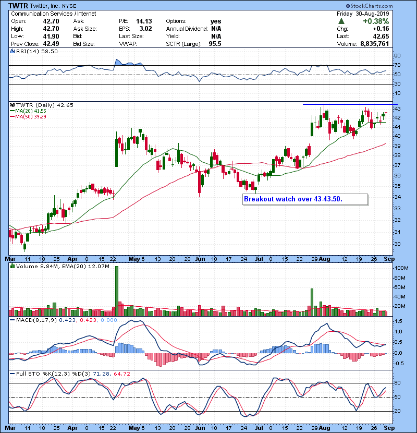Click the EMA(20) 12.07M volume label

pyautogui.click(x=86, y=267)
